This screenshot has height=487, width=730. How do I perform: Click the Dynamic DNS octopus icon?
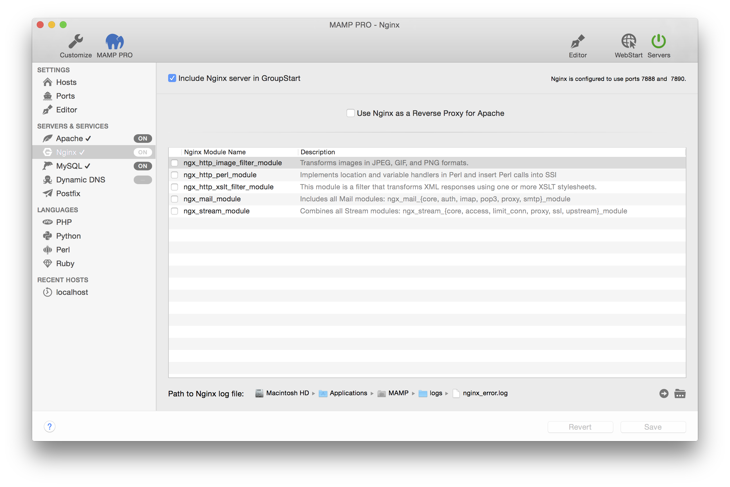(x=48, y=180)
